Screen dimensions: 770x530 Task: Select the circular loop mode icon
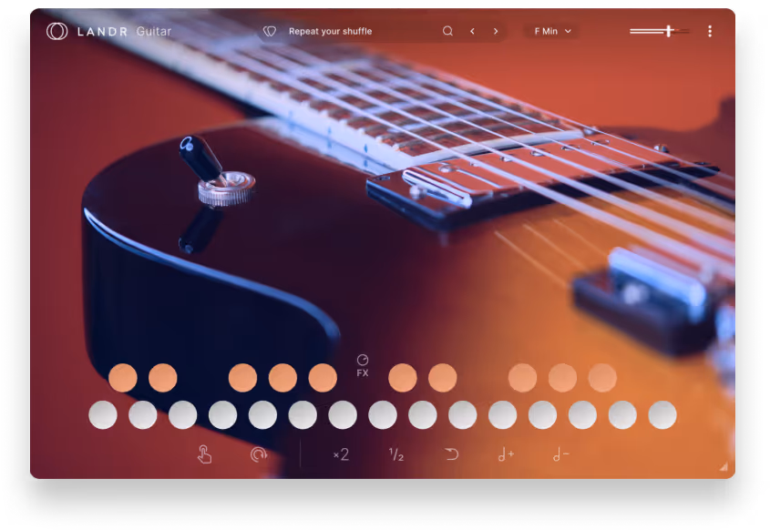point(259,454)
